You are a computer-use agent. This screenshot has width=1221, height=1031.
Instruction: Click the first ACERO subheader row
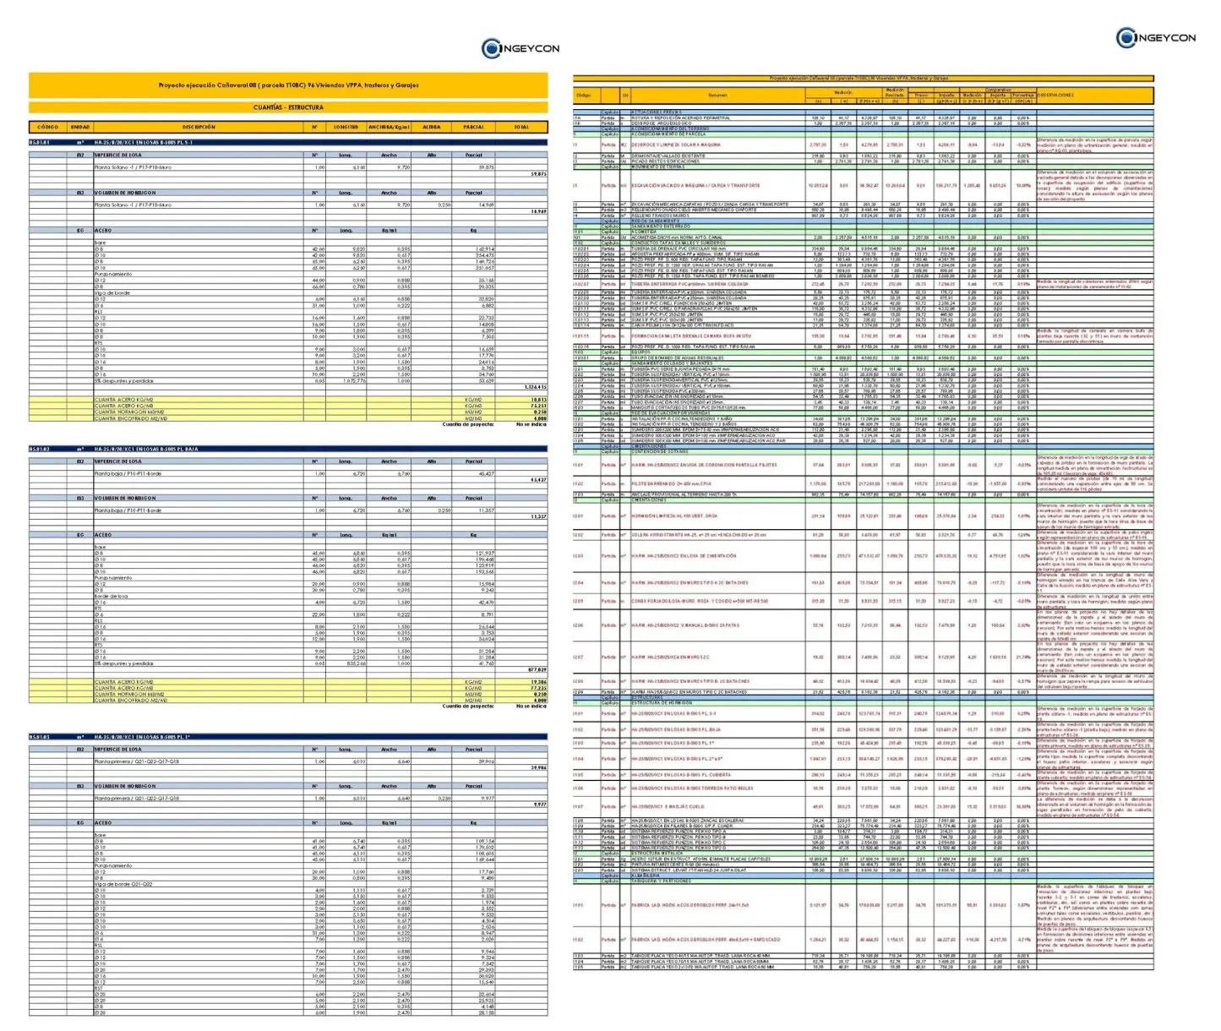tap(102, 230)
